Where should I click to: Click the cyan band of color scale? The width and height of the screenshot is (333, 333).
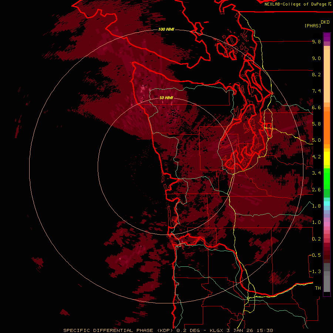[x=327, y=203]
